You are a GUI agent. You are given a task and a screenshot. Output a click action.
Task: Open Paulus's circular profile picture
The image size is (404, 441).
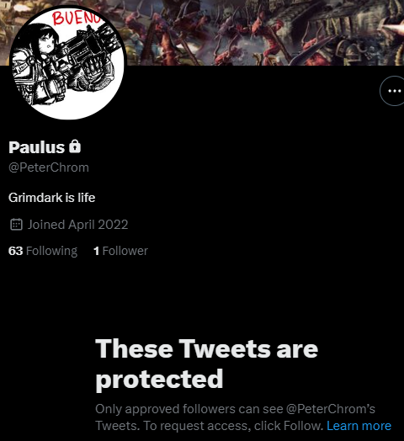pos(68,62)
